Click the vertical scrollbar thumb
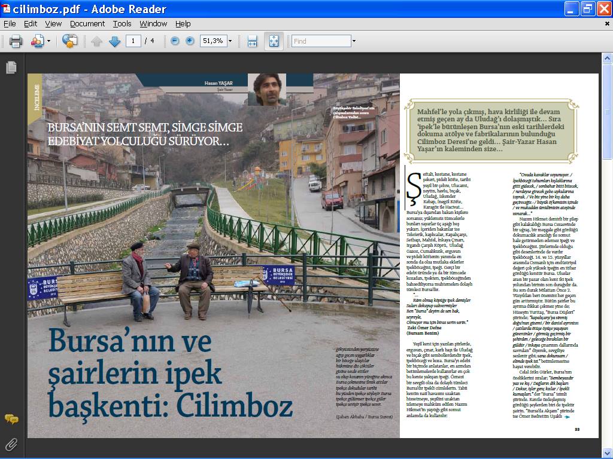613x459 pixels. 607,111
